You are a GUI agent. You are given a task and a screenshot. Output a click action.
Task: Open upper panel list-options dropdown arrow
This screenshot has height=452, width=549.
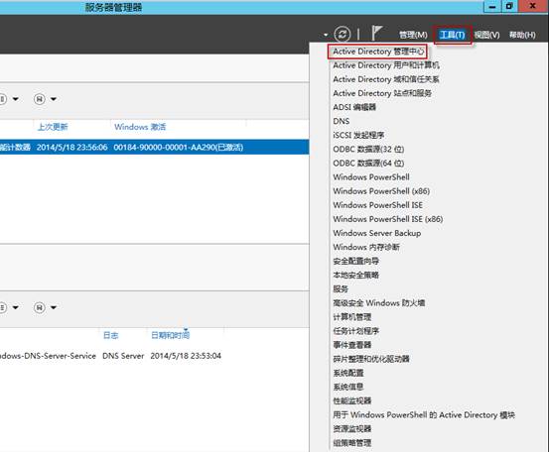pos(16,99)
